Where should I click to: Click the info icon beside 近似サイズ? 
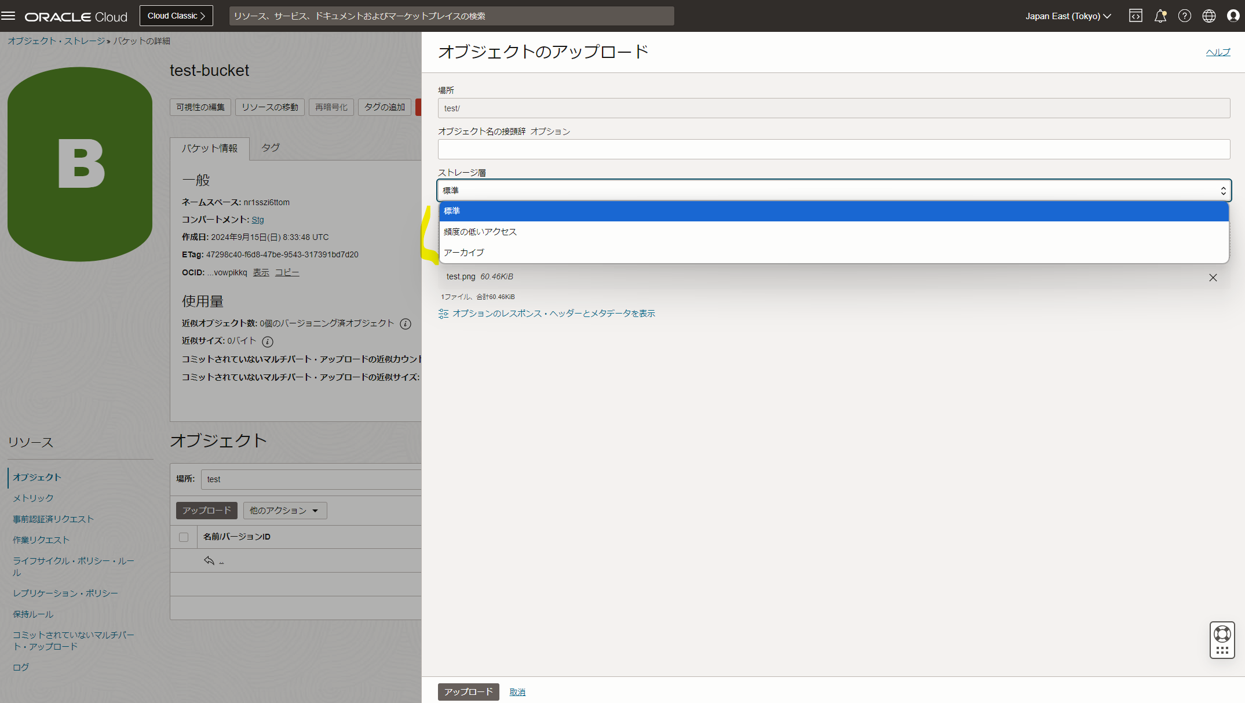268,341
